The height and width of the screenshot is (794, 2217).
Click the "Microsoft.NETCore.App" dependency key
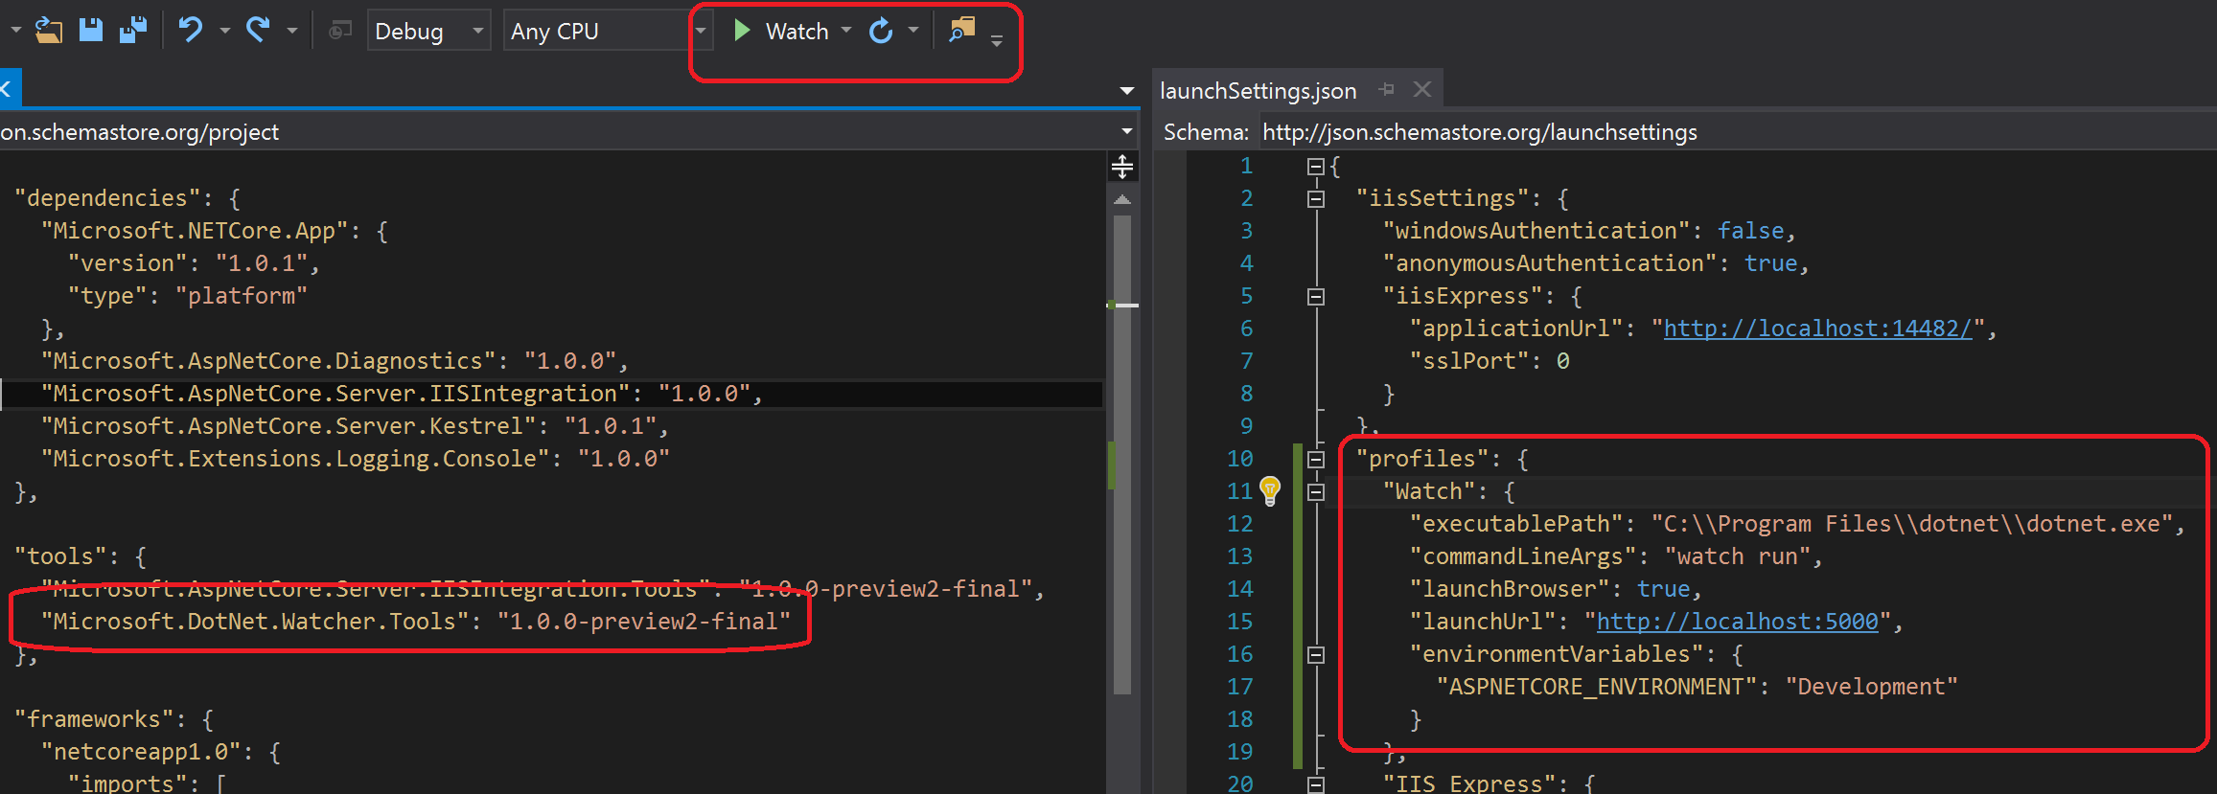195,231
